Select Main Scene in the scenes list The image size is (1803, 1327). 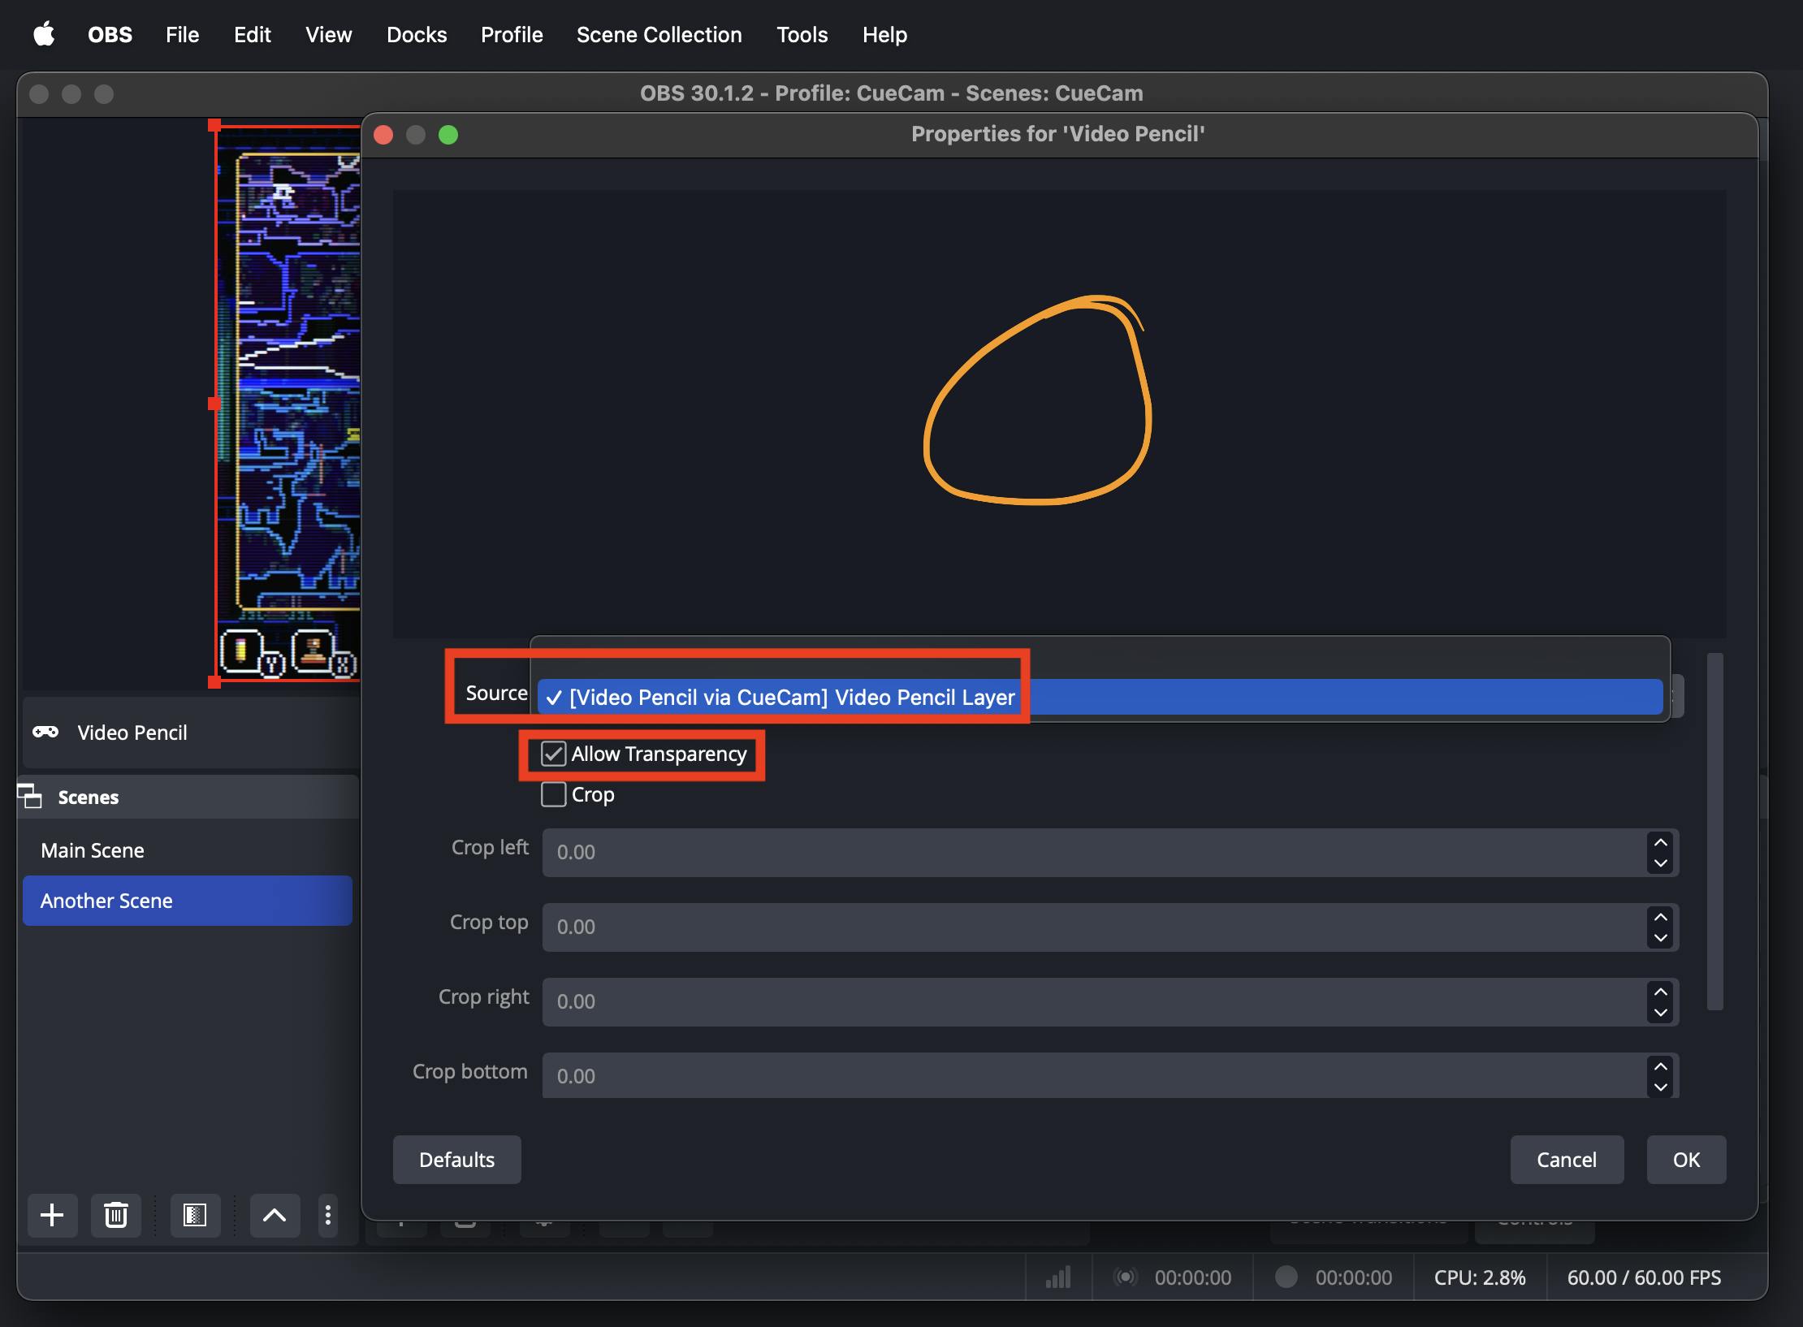point(93,850)
